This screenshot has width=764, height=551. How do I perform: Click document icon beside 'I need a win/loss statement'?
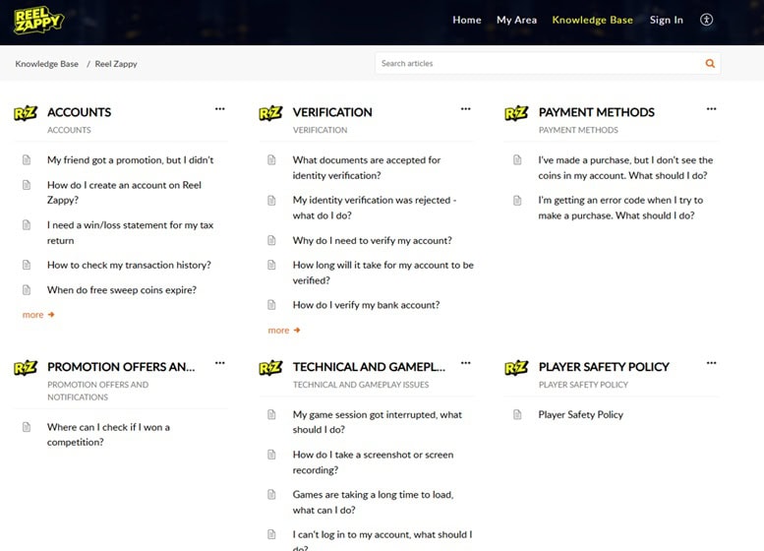pyautogui.click(x=27, y=224)
